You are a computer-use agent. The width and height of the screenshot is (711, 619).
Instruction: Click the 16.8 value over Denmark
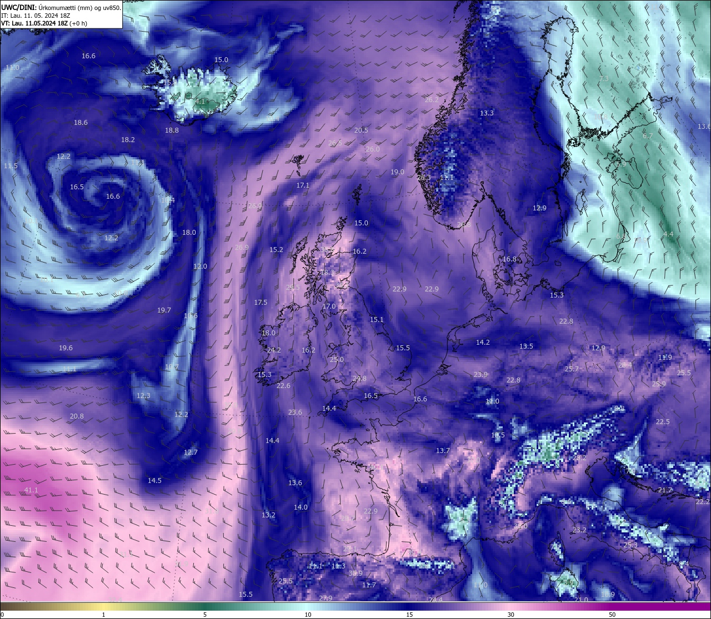coord(509,259)
